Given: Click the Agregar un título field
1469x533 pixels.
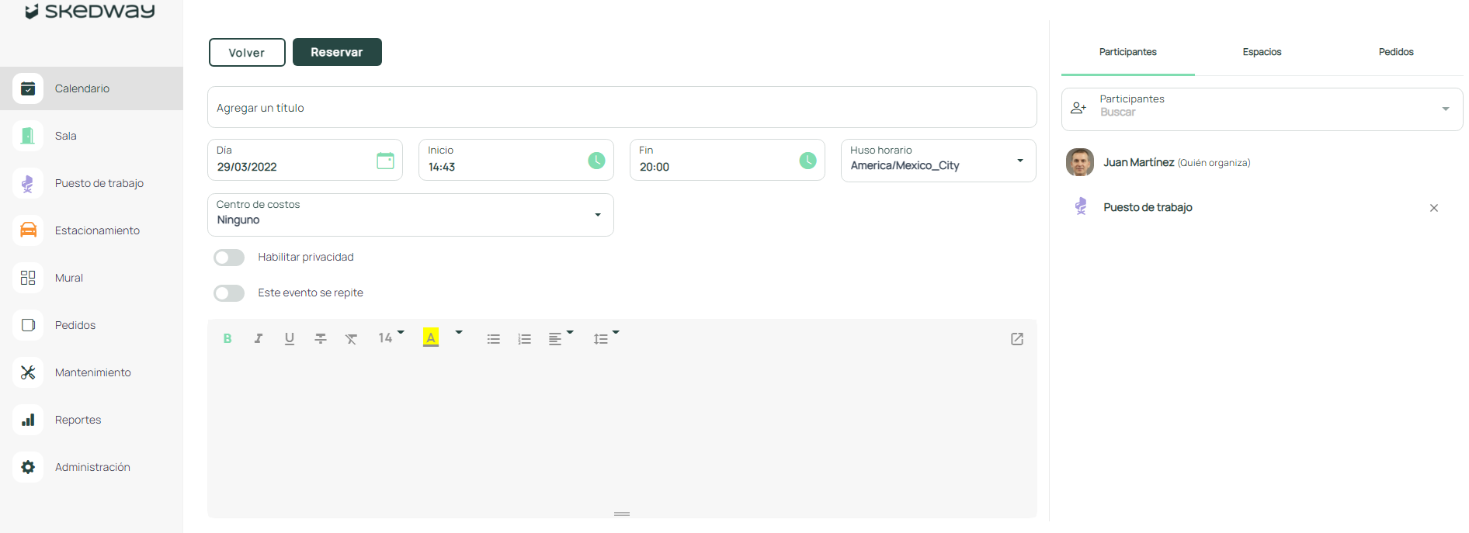Looking at the screenshot, I should [621, 108].
